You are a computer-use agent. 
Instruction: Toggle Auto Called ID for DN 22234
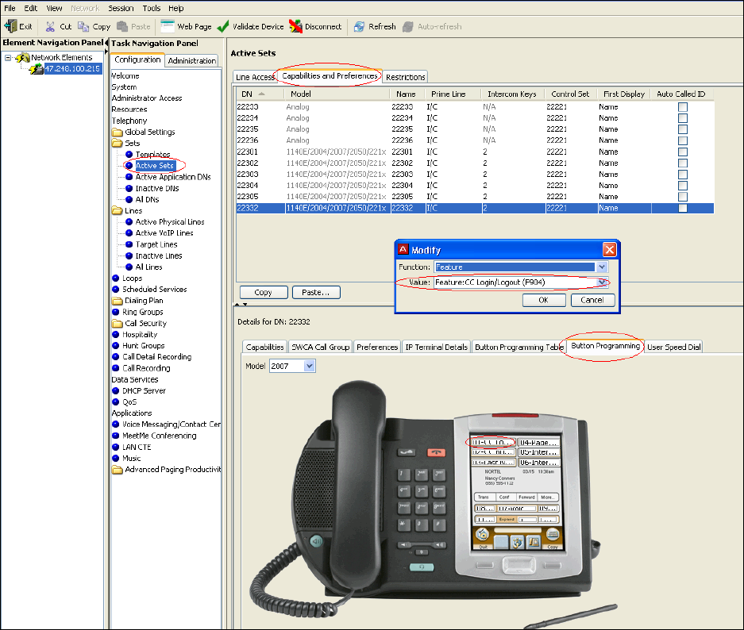(682, 118)
